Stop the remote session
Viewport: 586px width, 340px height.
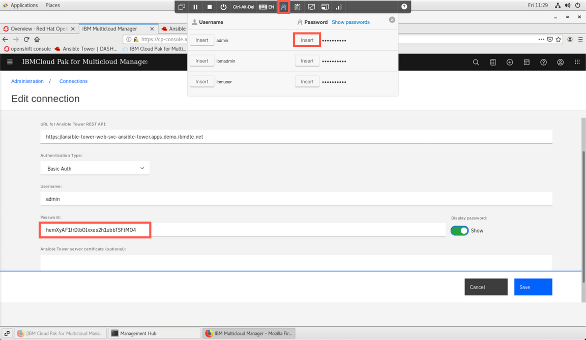[x=210, y=7]
